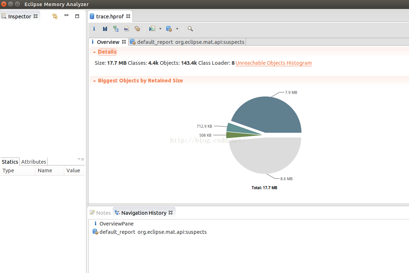The width and height of the screenshot is (409, 273).
Task: Collapse Biggest Objects by Retained Size section
Action: [x=94, y=81]
